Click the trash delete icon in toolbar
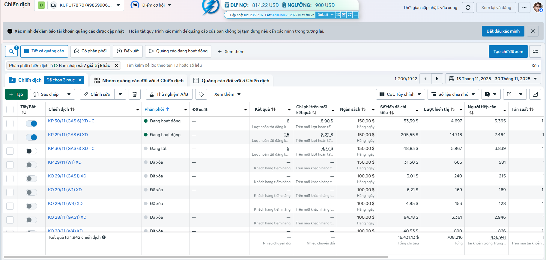Screen dimensions: 546x260 [x=135, y=94]
